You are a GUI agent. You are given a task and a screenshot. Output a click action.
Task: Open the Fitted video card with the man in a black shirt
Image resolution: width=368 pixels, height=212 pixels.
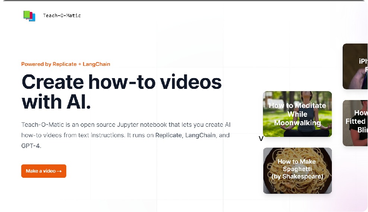click(355, 123)
